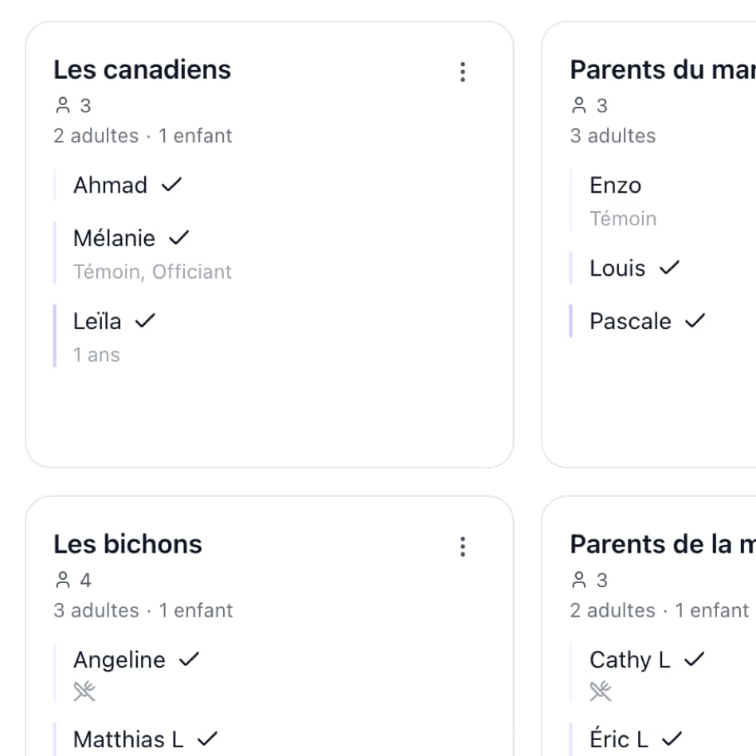Viewport: 756px width, 756px height.
Task: Click the purple accent bar next to Louis
Action: click(572, 268)
